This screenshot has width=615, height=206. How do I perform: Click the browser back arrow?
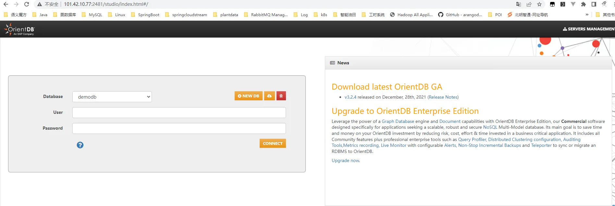(x=6, y=4)
